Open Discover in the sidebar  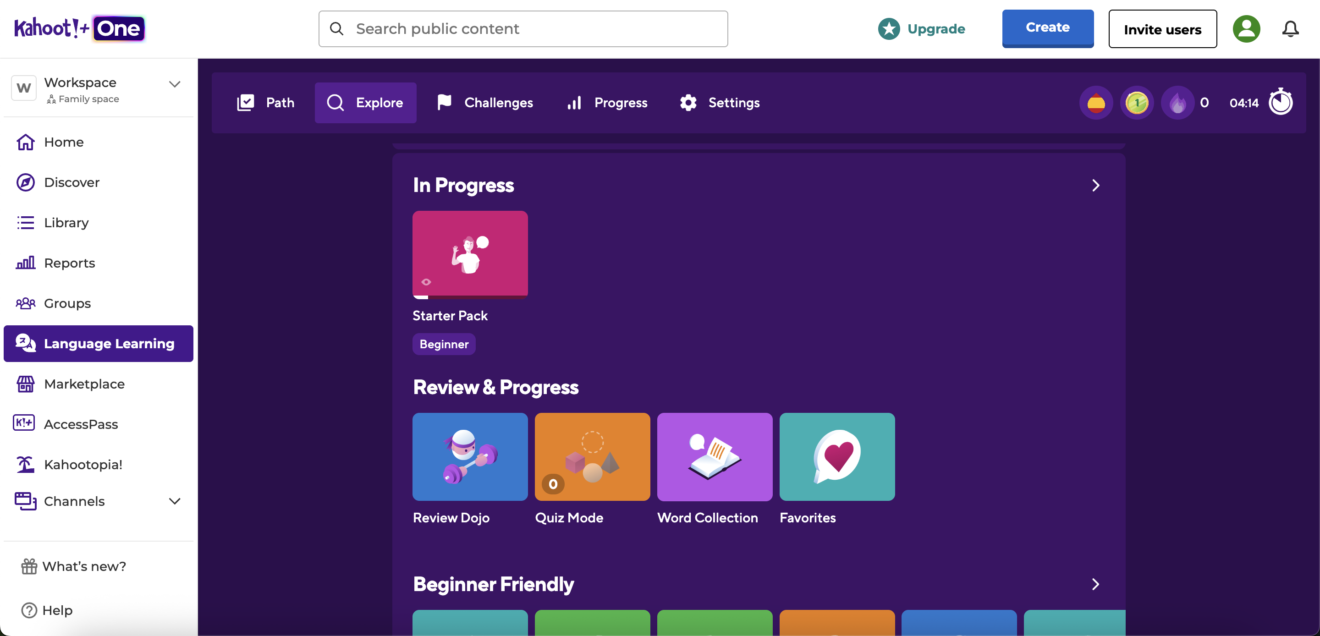tap(99, 182)
